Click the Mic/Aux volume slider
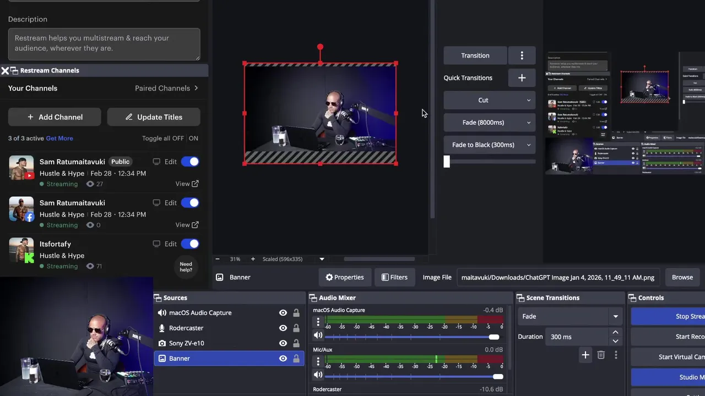This screenshot has height=396, width=705. tap(414, 376)
